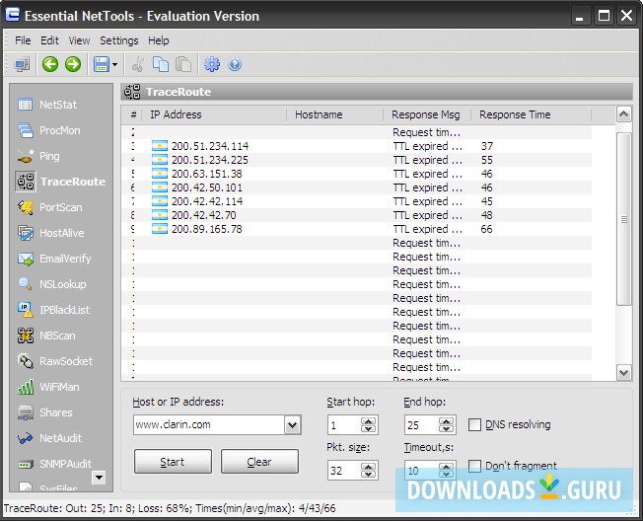Viewport: 643px width, 522px height.
Task: Open the IPBlackList tool
Action: click(53, 310)
